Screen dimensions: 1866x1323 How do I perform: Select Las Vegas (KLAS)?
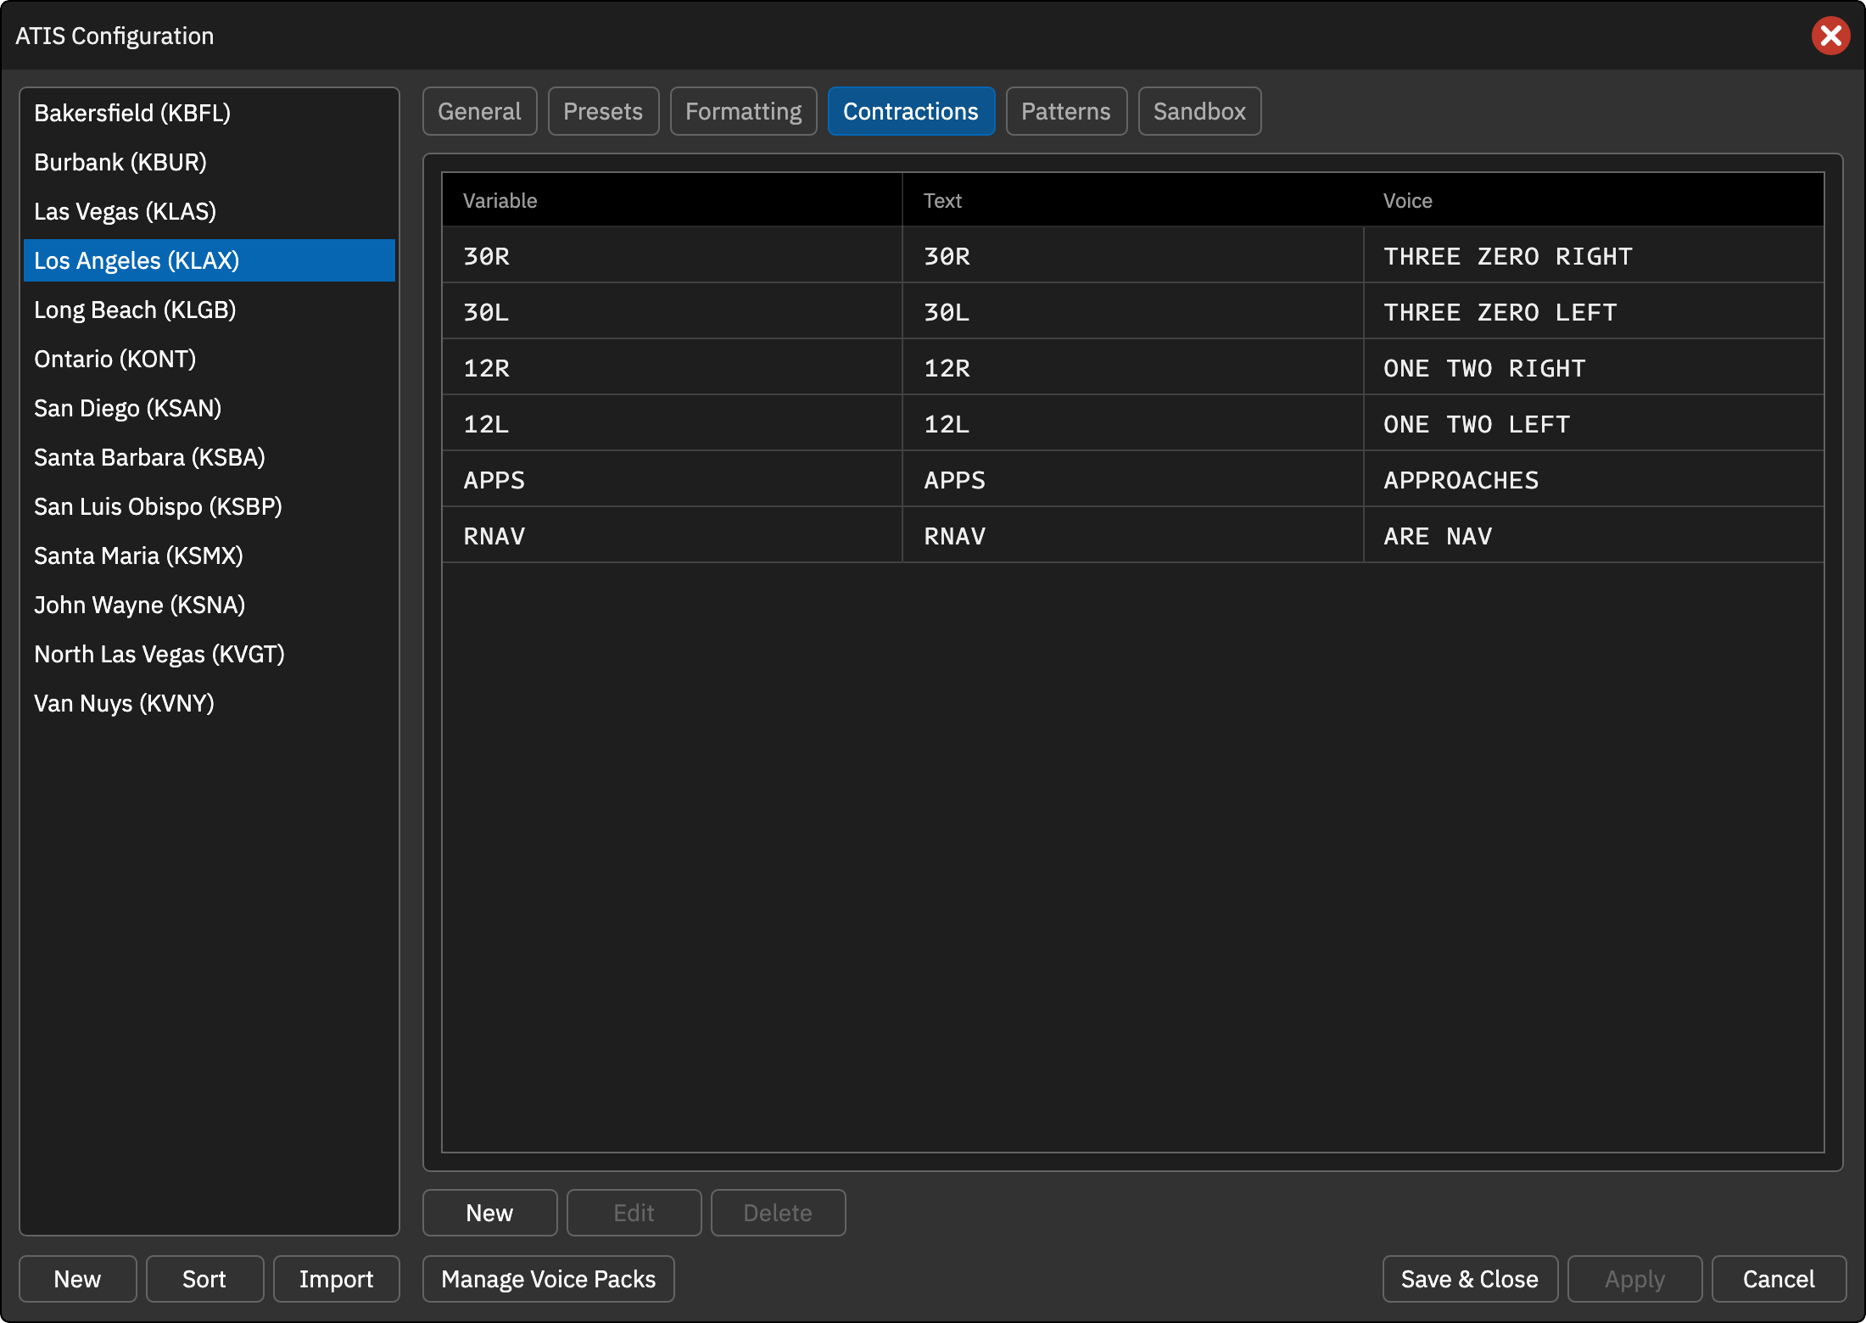coord(210,211)
